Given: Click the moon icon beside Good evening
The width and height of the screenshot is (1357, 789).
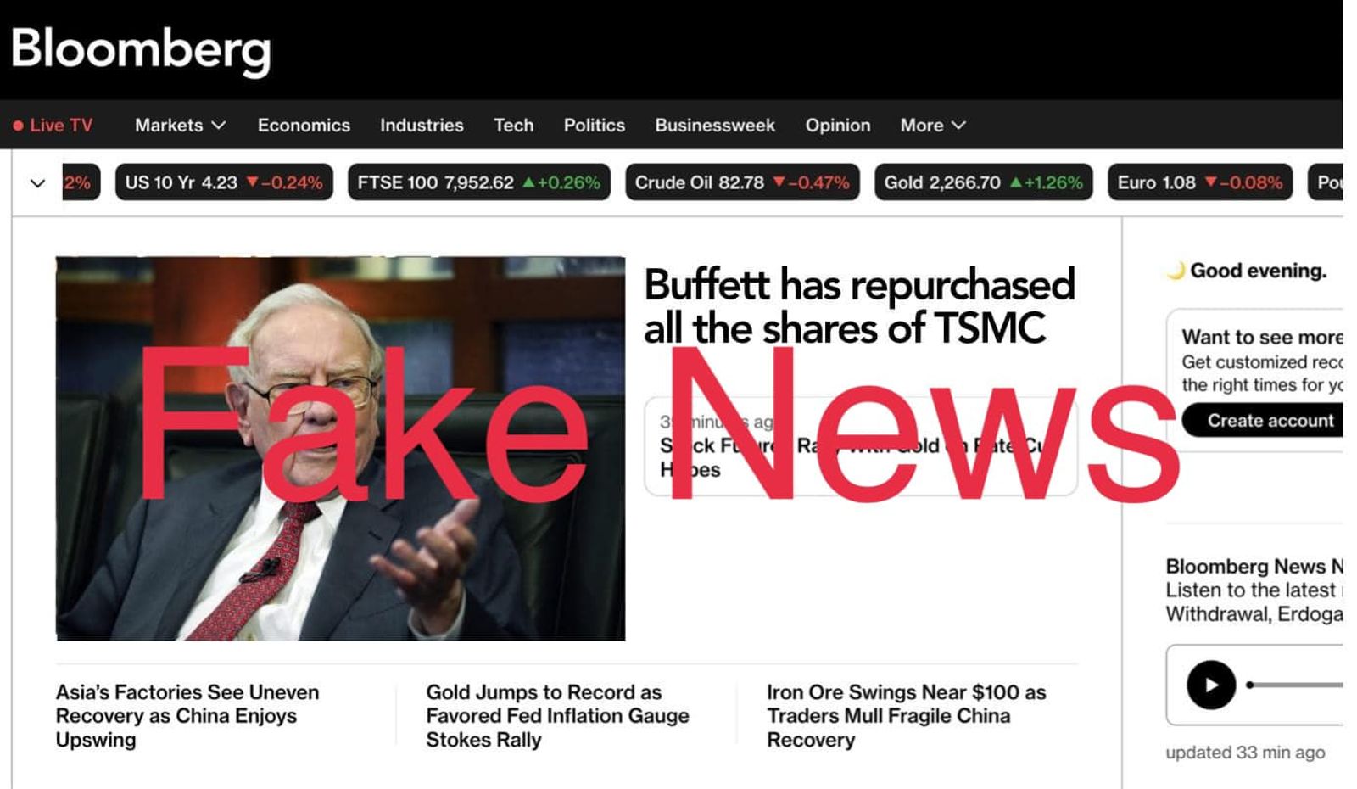Looking at the screenshot, I should point(1176,271).
